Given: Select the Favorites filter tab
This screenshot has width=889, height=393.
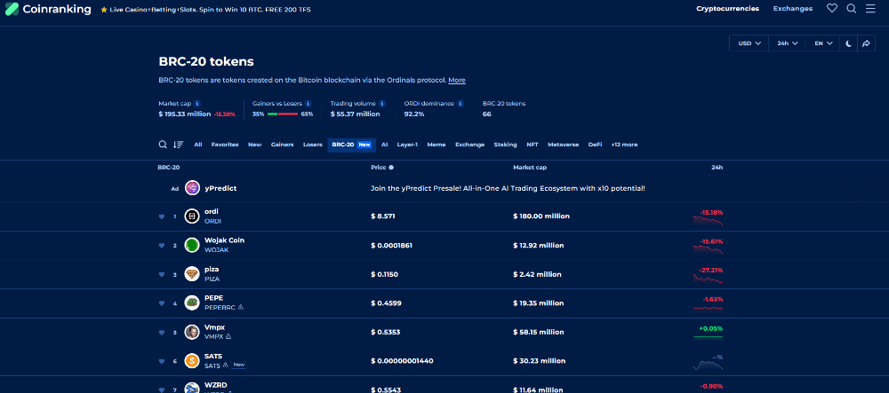Looking at the screenshot, I should pyautogui.click(x=225, y=145).
